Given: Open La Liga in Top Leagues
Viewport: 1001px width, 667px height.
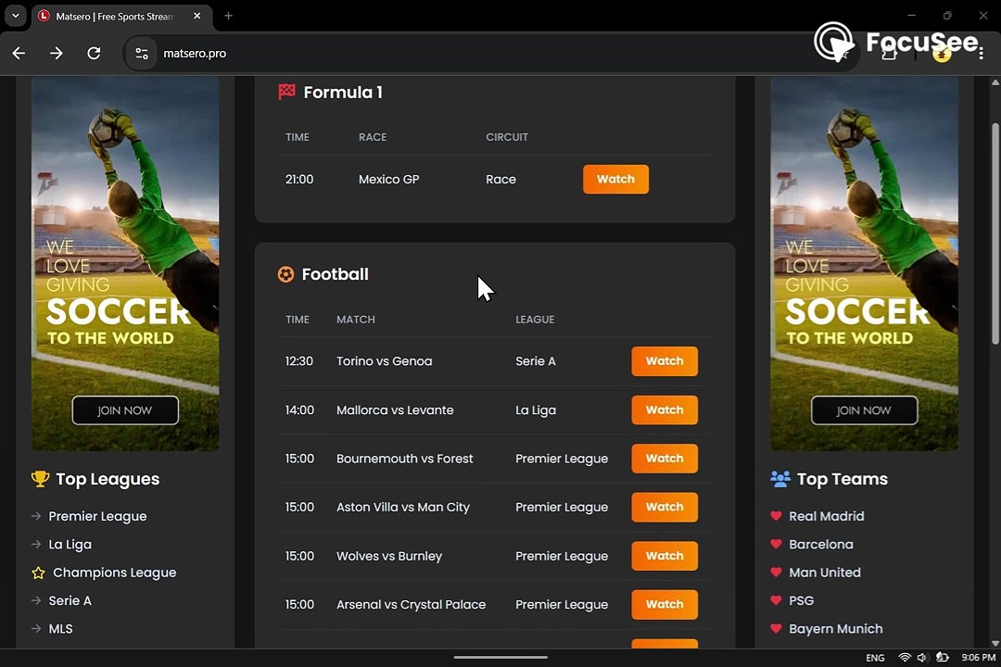Looking at the screenshot, I should coord(70,545).
